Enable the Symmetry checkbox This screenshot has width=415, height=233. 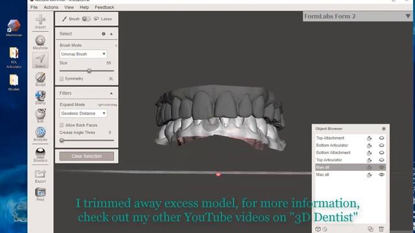[x=62, y=79]
